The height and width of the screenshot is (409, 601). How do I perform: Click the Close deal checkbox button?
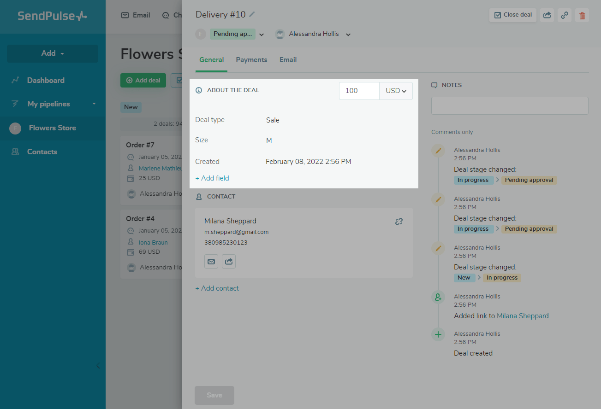click(x=513, y=15)
